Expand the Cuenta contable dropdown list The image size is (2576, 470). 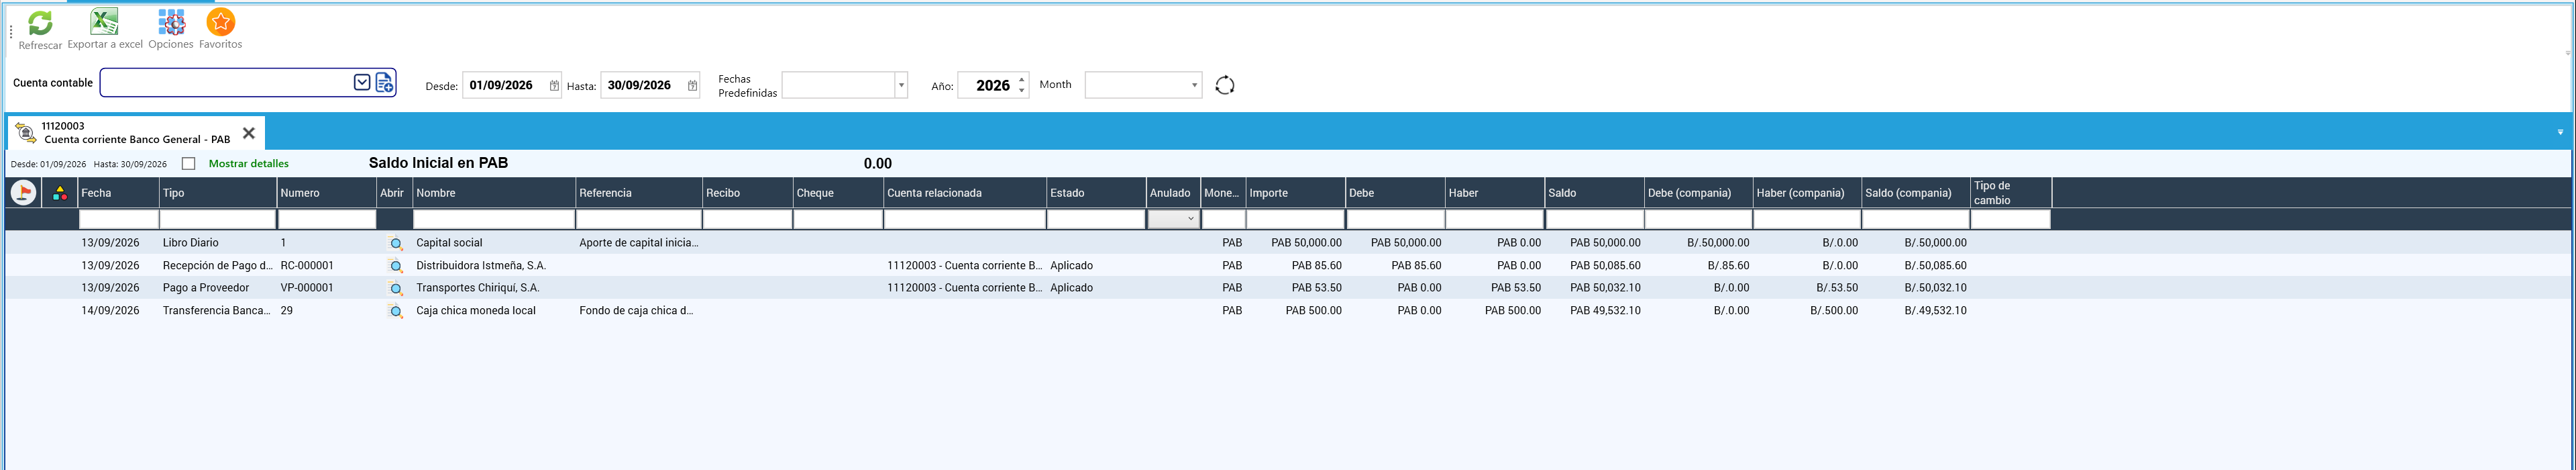pyautogui.click(x=362, y=83)
